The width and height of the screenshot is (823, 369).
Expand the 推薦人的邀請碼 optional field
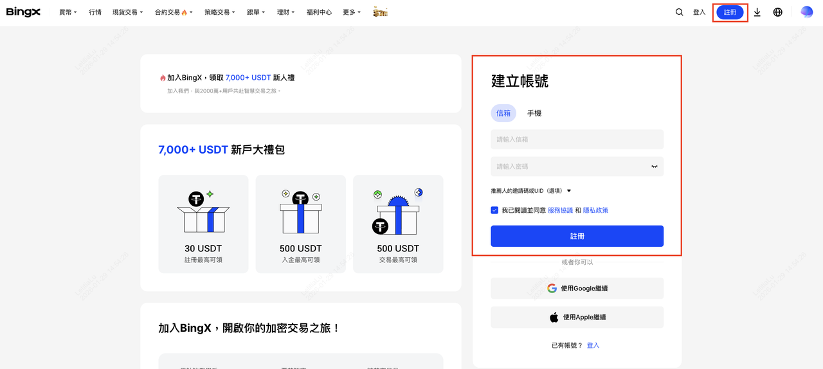[x=531, y=191]
